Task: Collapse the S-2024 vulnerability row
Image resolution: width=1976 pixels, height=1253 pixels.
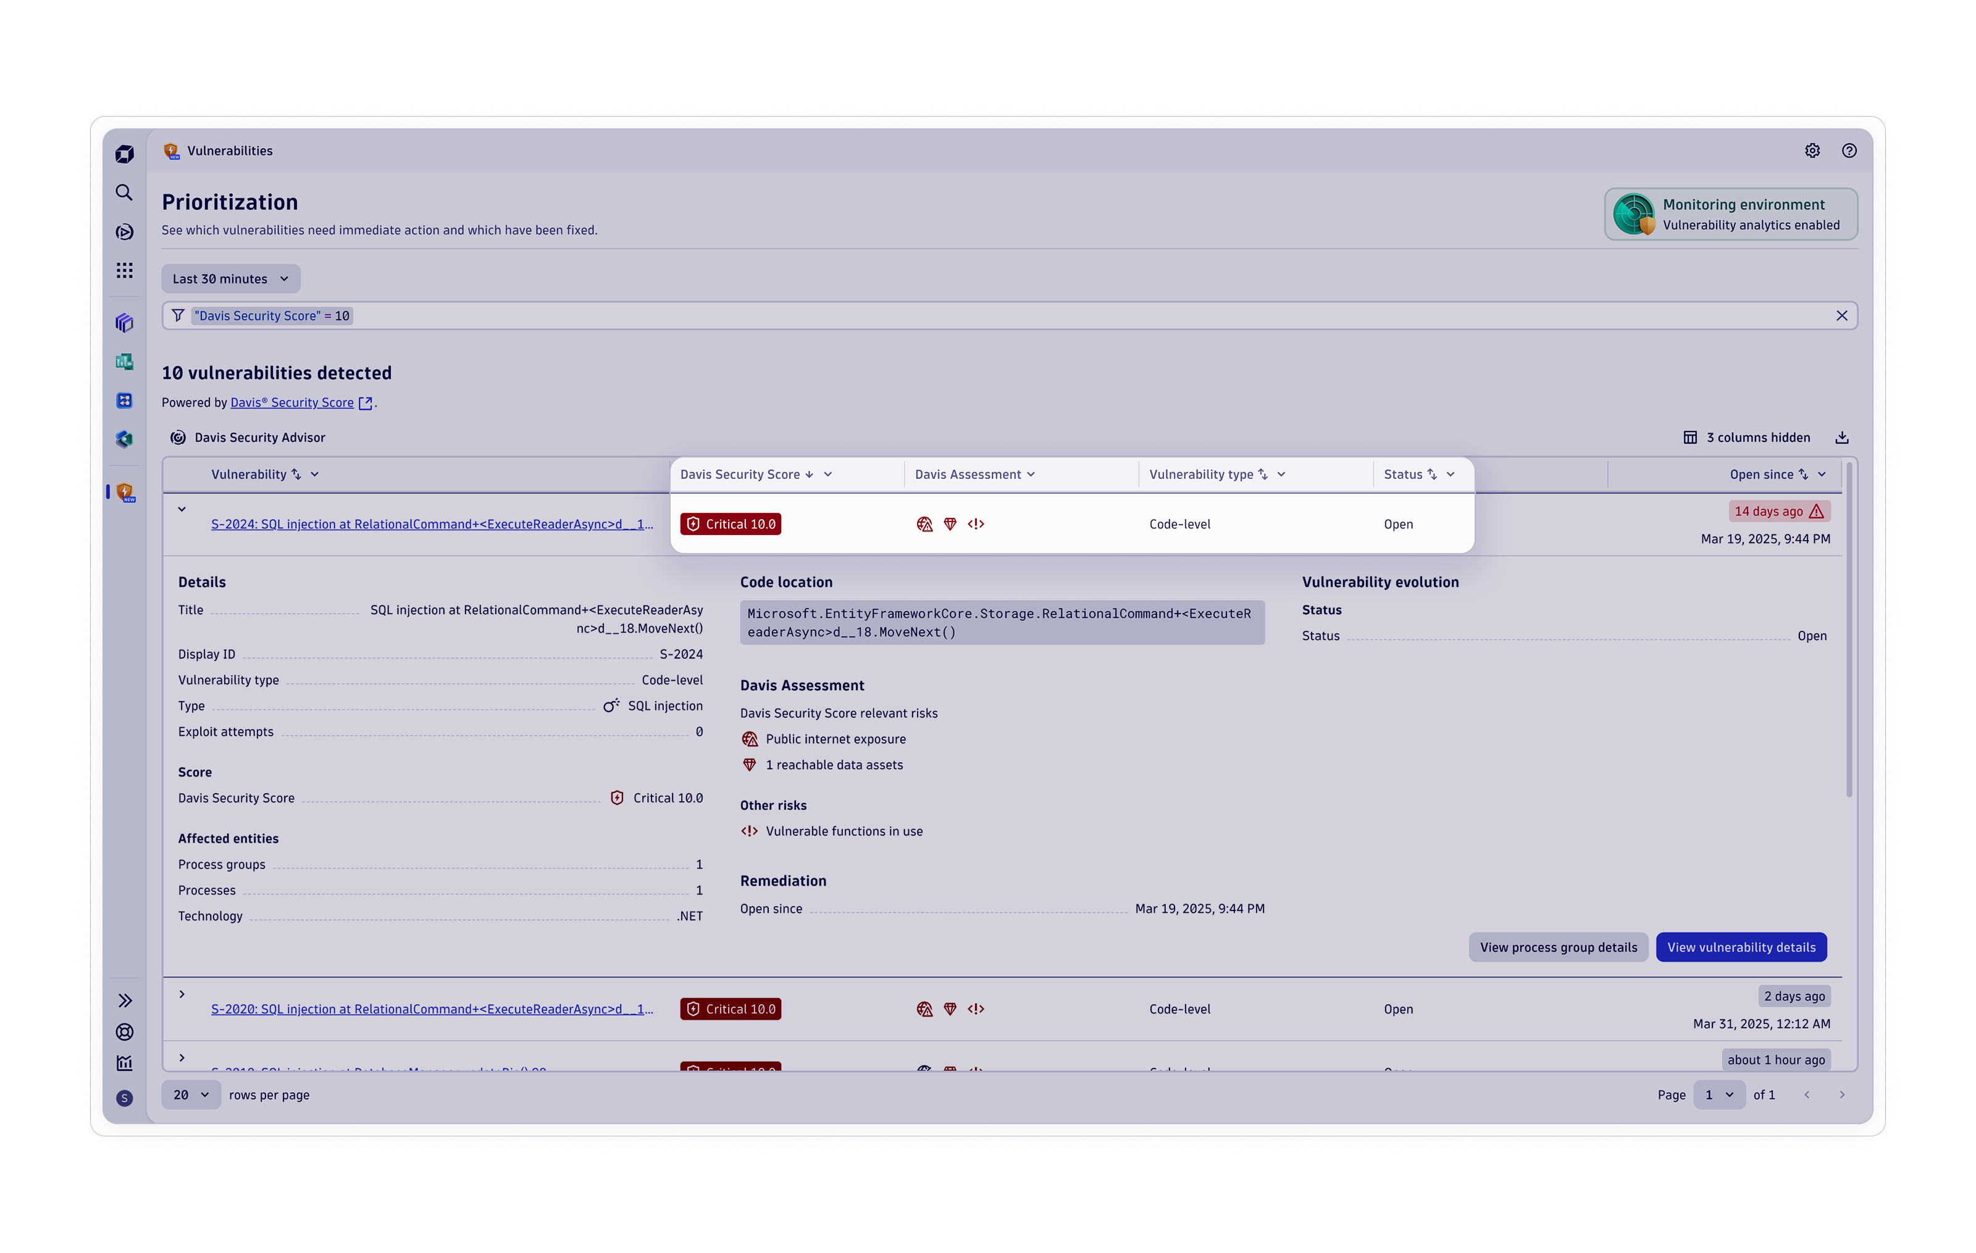Action: [x=182, y=509]
